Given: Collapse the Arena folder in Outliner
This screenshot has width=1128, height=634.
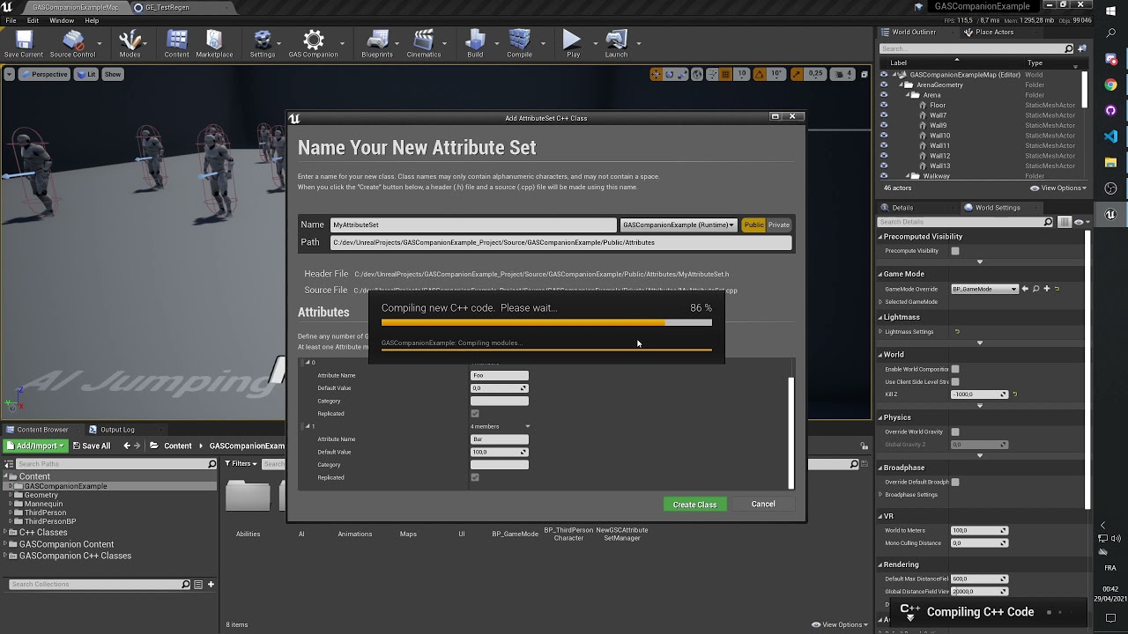Looking at the screenshot, I should pyautogui.click(x=908, y=95).
